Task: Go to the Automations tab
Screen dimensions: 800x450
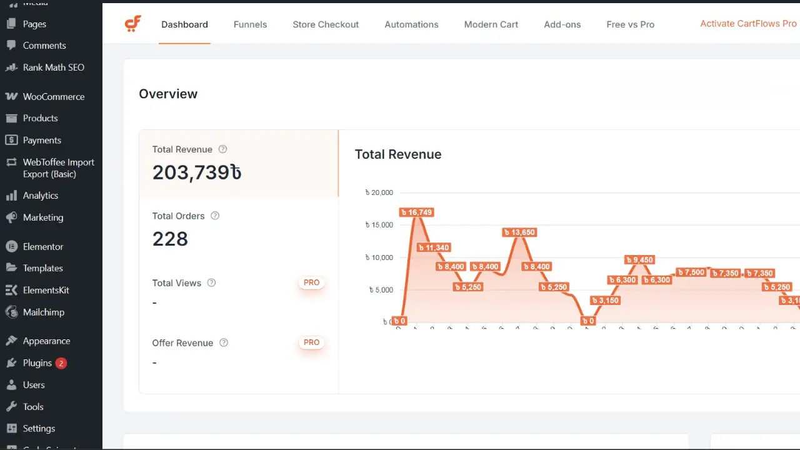Action: pos(411,24)
